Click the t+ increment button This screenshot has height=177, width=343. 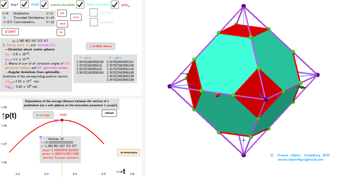pos(61,32)
